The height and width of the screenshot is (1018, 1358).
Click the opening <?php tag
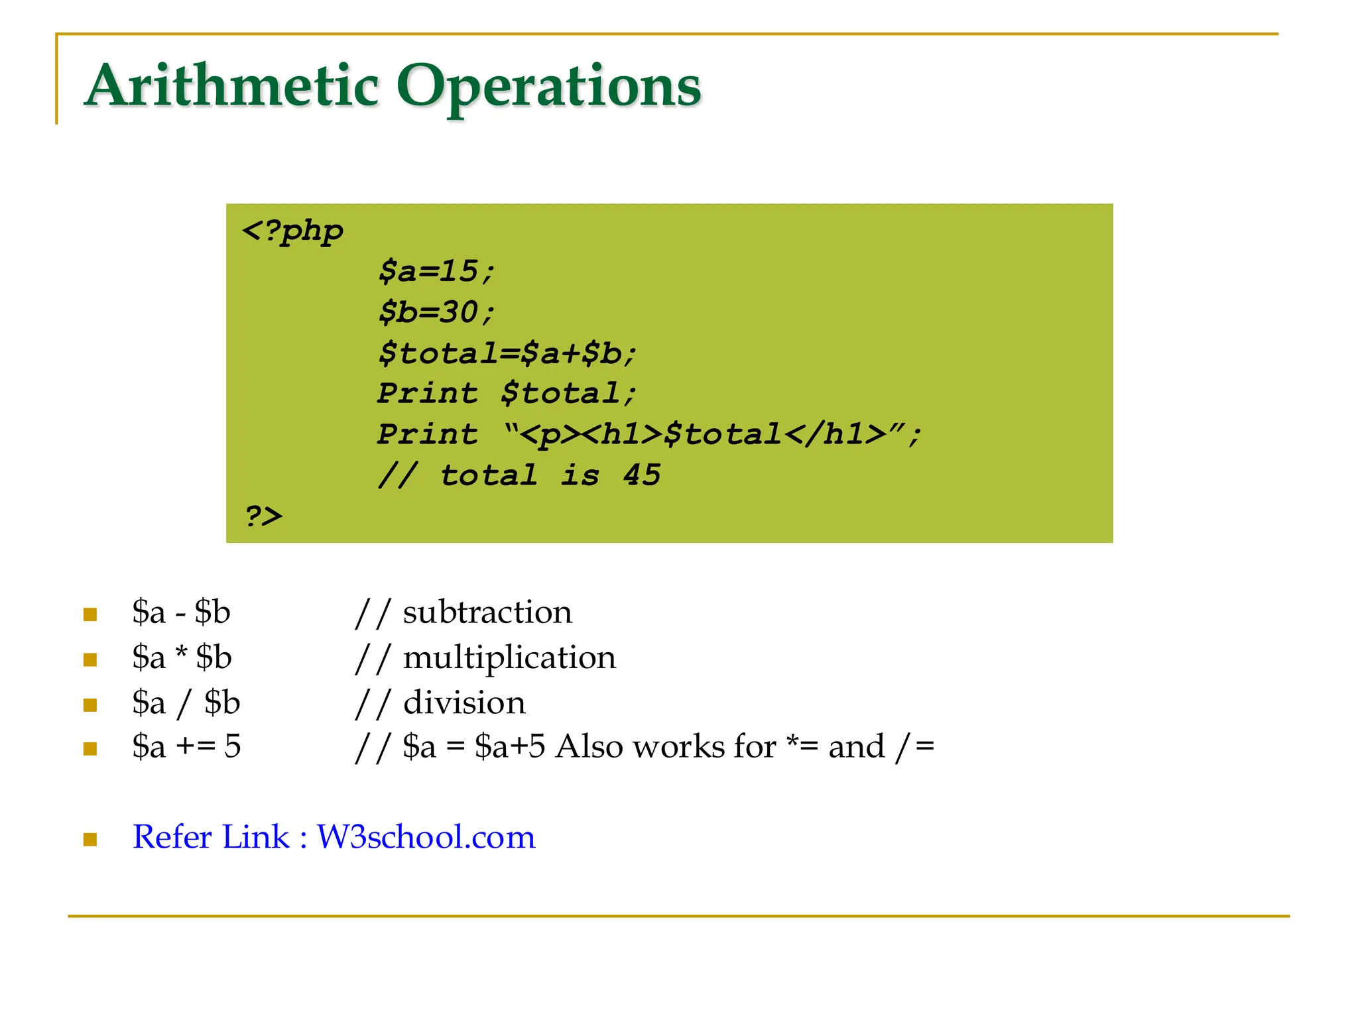[x=292, y=231]
